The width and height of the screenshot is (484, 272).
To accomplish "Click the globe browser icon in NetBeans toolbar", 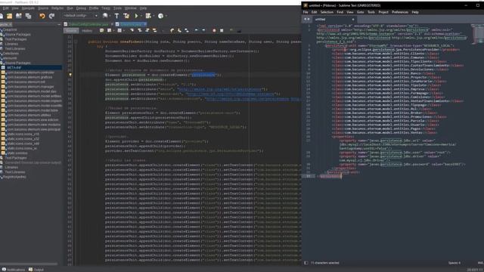I will pyautogui.click(x=105, y=16).
